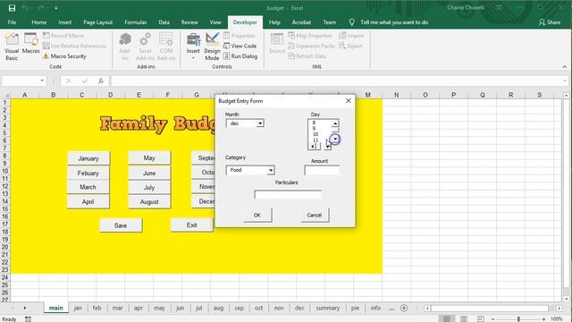Click the macro recording status bar icon
This screenshot has width=572, height=322.
tap(28, 318)
